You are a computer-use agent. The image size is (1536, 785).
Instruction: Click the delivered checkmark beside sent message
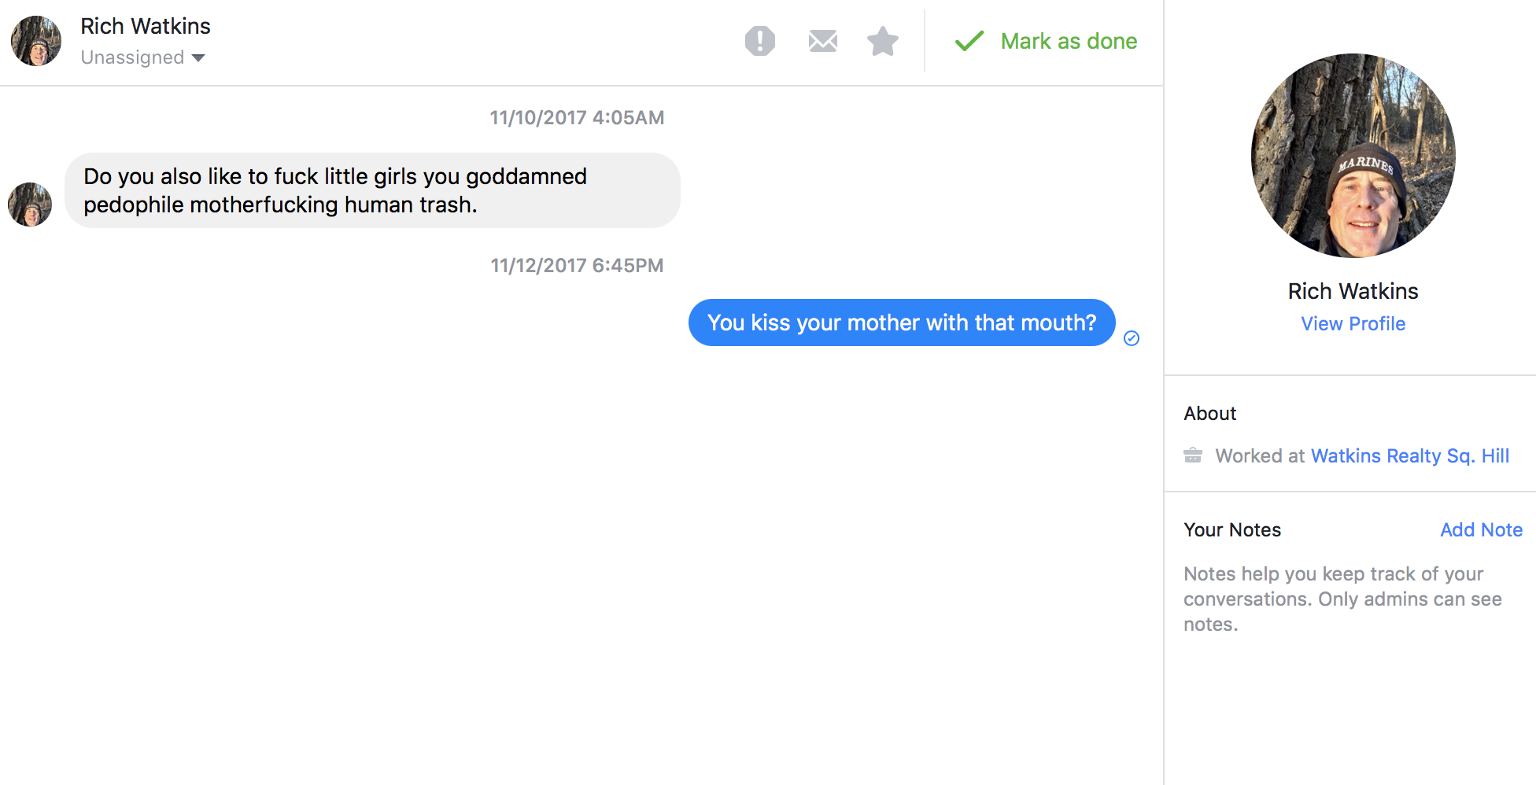coord(1132,338)
